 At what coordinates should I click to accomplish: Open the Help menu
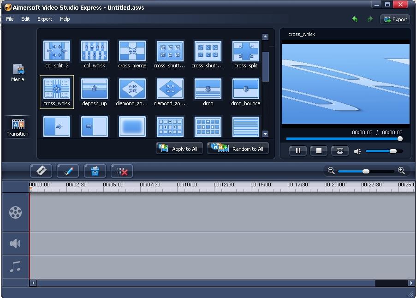click(65, 19)
